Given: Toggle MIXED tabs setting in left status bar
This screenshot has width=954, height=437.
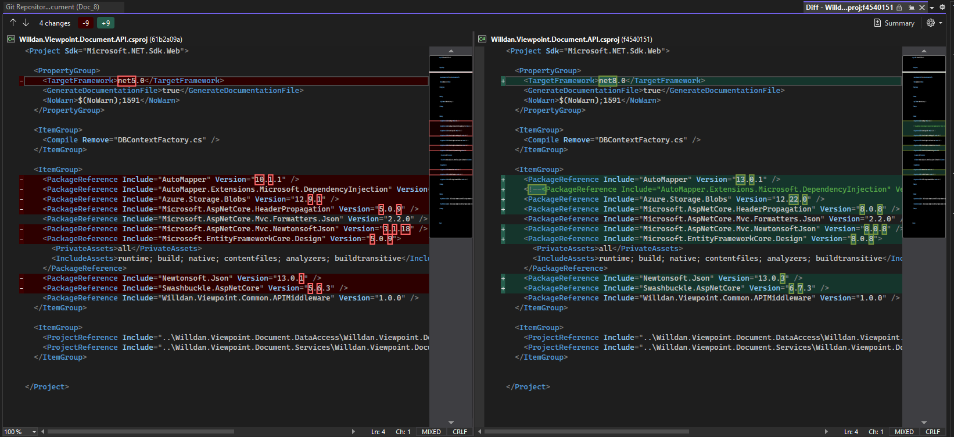Looking at the screenshot, I should click(431, 432).
